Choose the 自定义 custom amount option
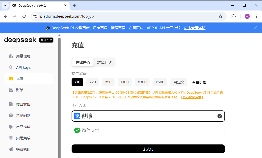The height and width of the screenshot is (158, 262). [x=179, y=82]
